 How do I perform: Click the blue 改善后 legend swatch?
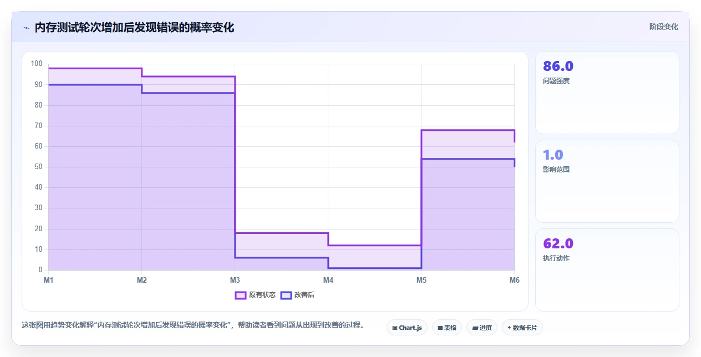(x=286, y=295)
